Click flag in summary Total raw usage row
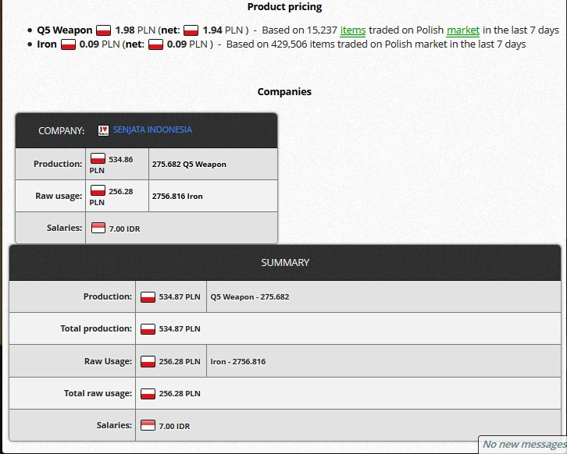 148,394
